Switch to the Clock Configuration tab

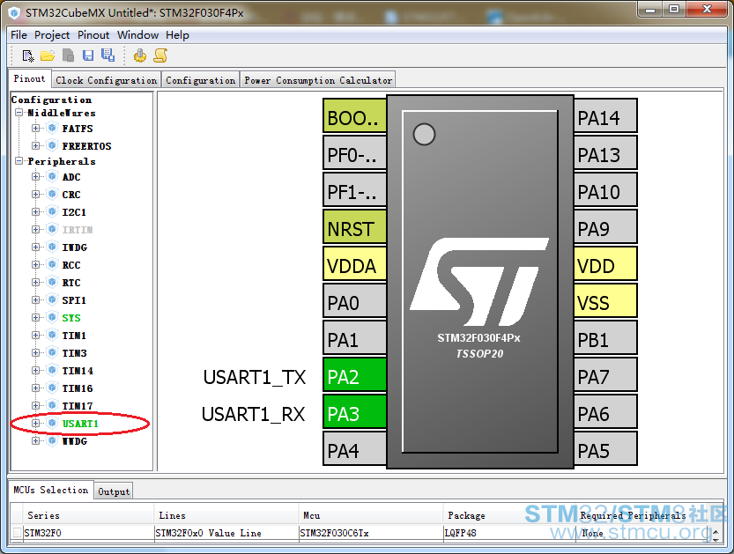107,80
